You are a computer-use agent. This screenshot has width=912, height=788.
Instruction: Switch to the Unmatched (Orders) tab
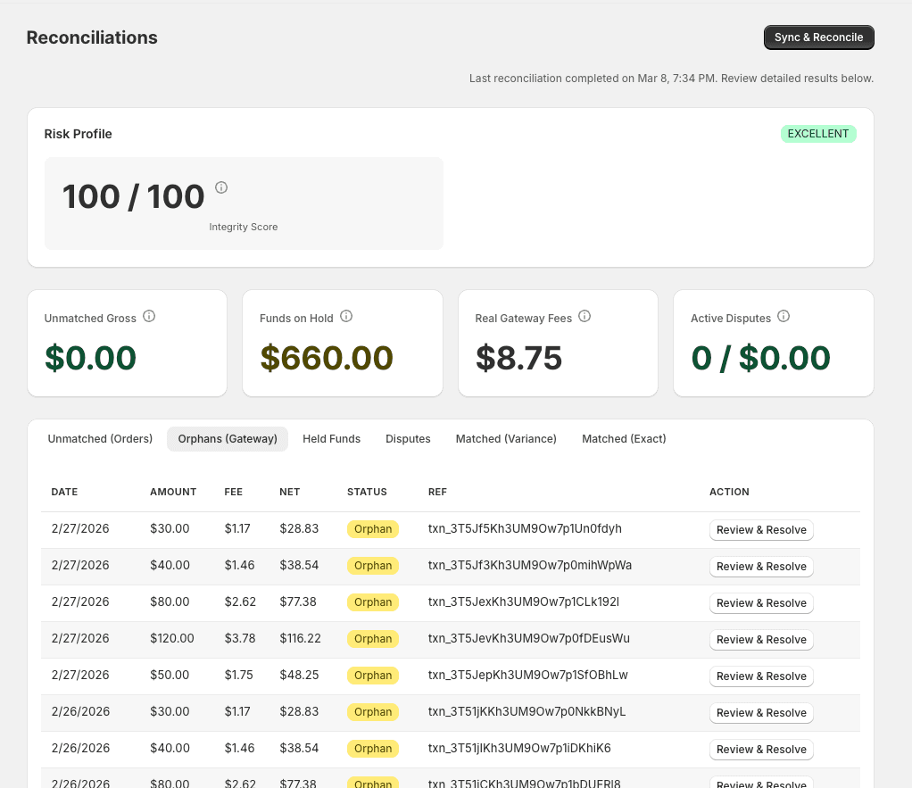tap(99, 438)
